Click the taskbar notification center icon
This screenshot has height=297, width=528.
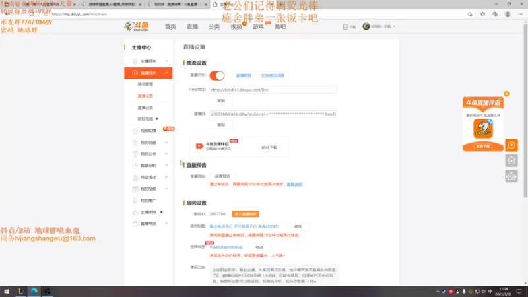519,292
